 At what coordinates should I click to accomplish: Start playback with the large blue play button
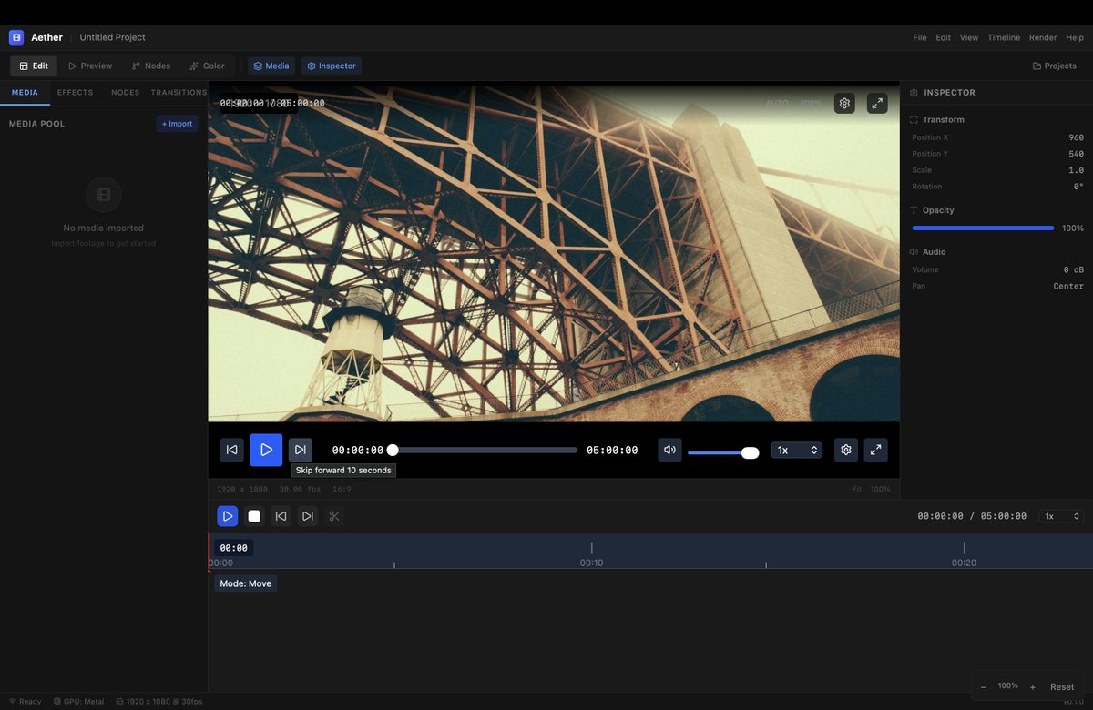pos(266,450)
